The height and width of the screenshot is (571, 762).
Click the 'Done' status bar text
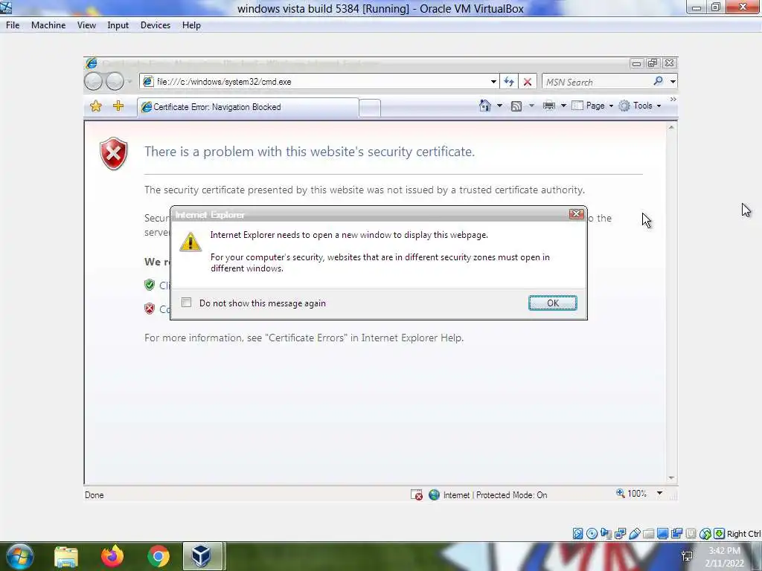pos(95,494)
